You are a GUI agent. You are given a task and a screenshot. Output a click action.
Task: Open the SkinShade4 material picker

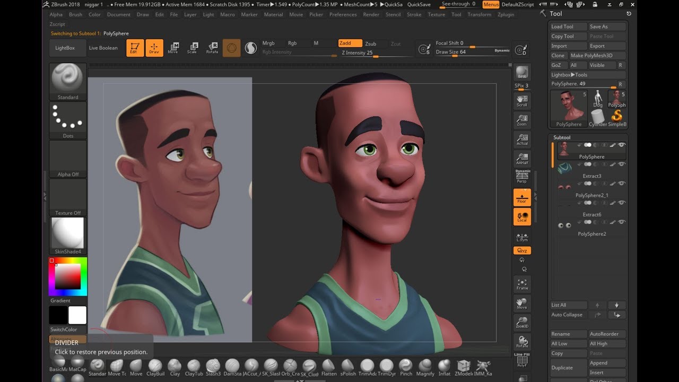point(68,236)
